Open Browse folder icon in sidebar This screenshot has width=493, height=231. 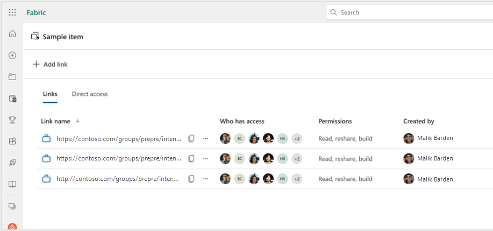[x=12, y=77]
